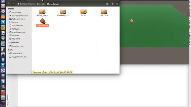Launch Skype from the dock

3,22
